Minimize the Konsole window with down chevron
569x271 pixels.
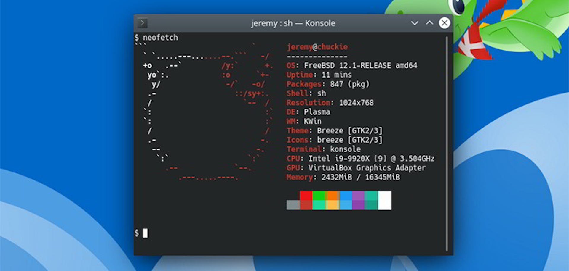pyautogui.click(x=415, y=23)
